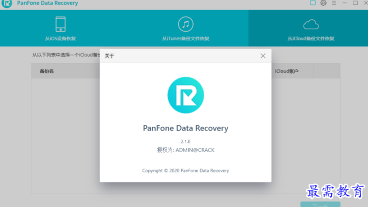Click the PanFone Data Recovery heading in dialog
This screenshot has height=207, width=368.
(185, 128)
